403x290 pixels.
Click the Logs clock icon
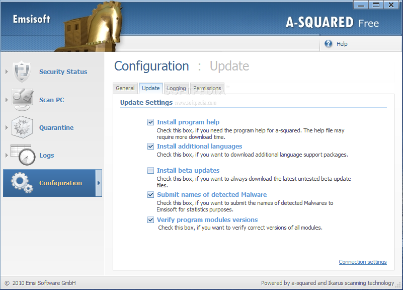pyautogui.click(x=23, y=155)
